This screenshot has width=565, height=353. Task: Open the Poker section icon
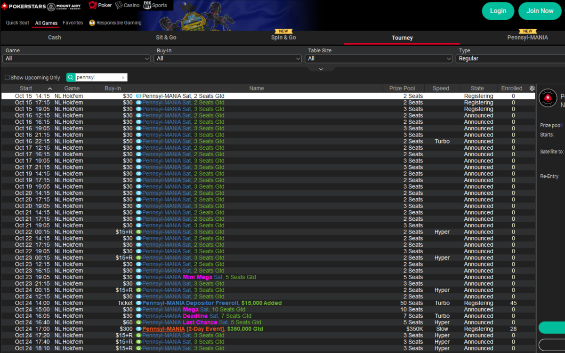pos(93,5)
